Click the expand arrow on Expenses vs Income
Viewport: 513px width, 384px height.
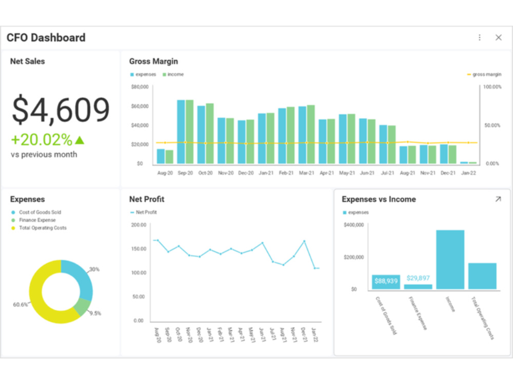pos(498,199)
